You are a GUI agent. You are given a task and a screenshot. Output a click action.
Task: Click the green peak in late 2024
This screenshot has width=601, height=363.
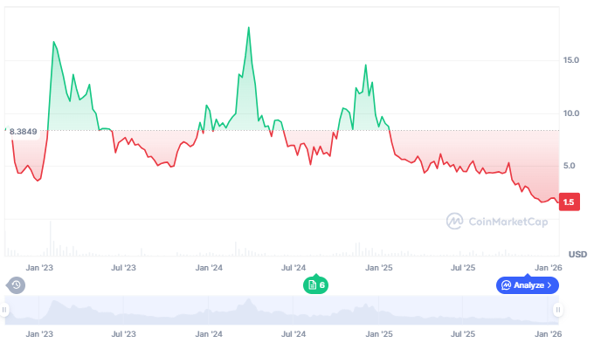click(366, 65)
